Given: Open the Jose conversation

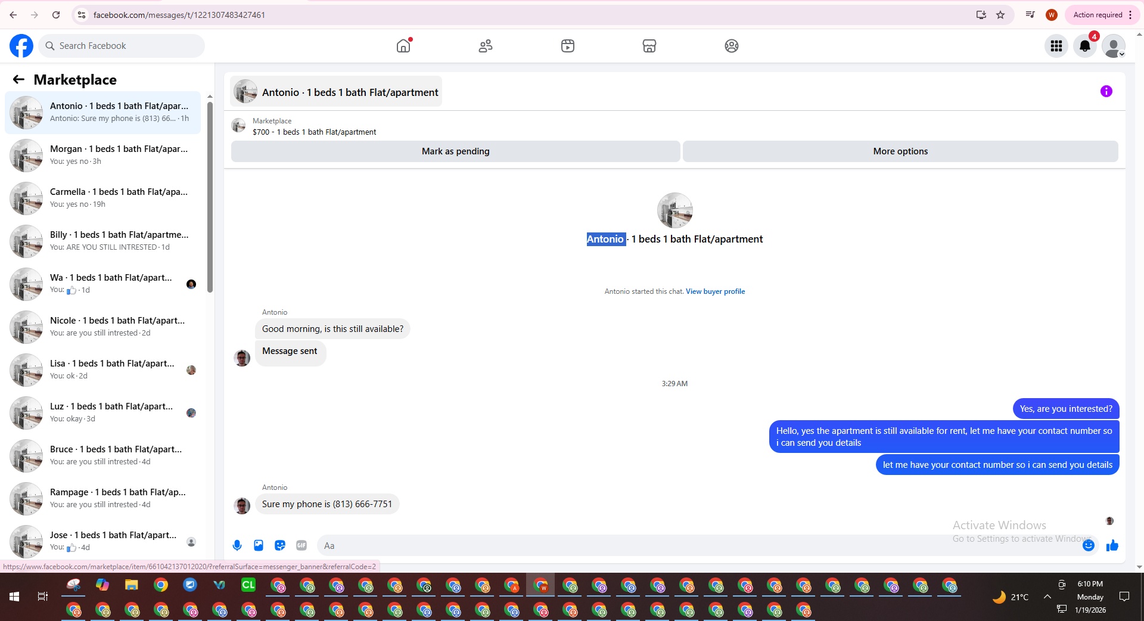Looking at the screenshot, I should (102, 541).
